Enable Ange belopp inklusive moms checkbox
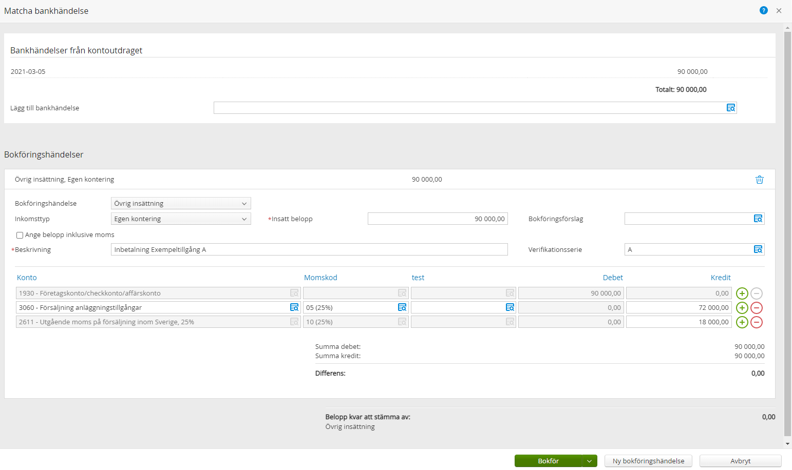Image resolution: width=792 pixels, height=470 pixels. (x=20, y=235)
